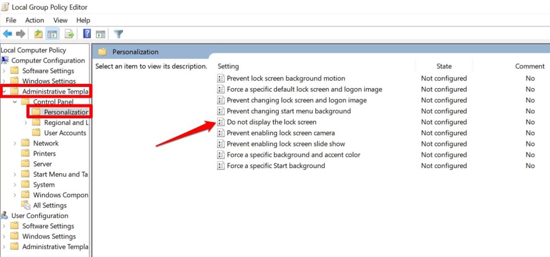
Task: Select 'Prevent changing start menu background' setting
Action: pyautogui.click(x=289, y=111)
